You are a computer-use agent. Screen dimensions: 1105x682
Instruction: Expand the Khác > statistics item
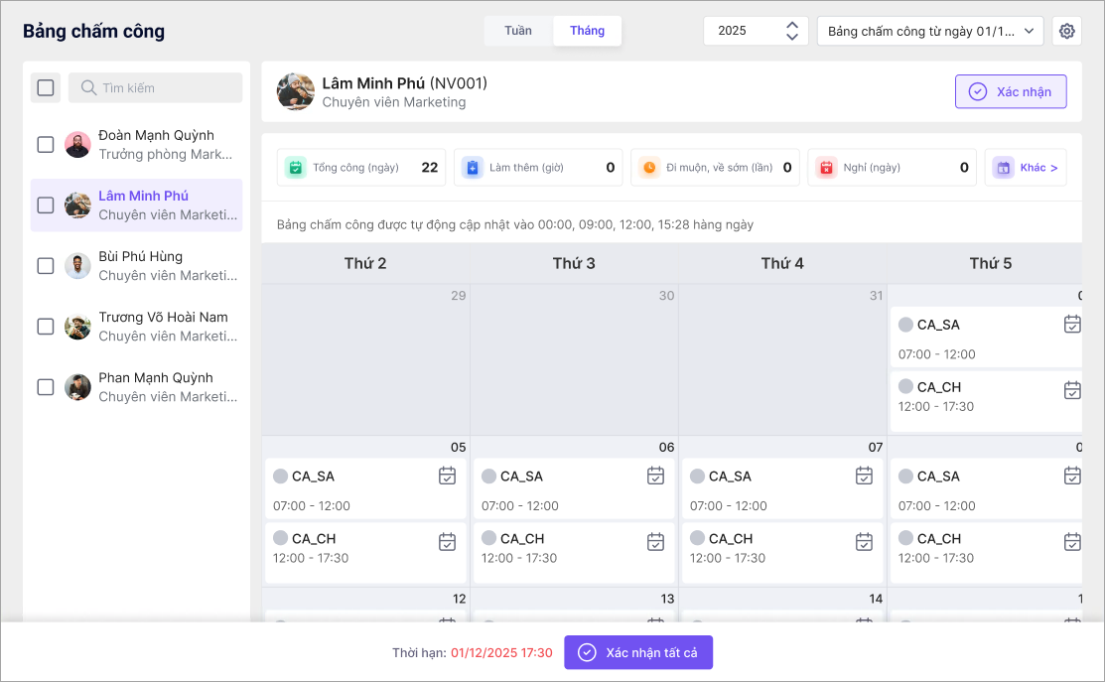[x=1026, y=168]
